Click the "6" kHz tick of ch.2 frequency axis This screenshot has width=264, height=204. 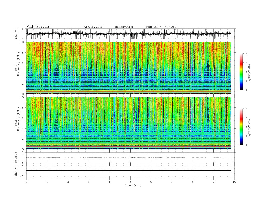pyautogui.click(x=23, y=118)
